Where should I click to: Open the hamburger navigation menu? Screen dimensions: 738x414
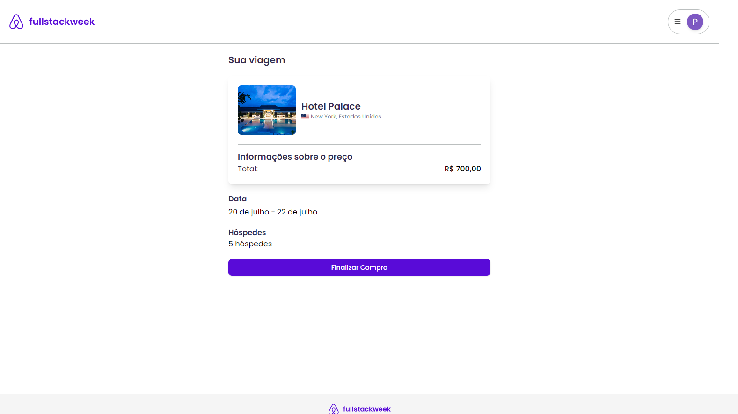coord(677,22)
